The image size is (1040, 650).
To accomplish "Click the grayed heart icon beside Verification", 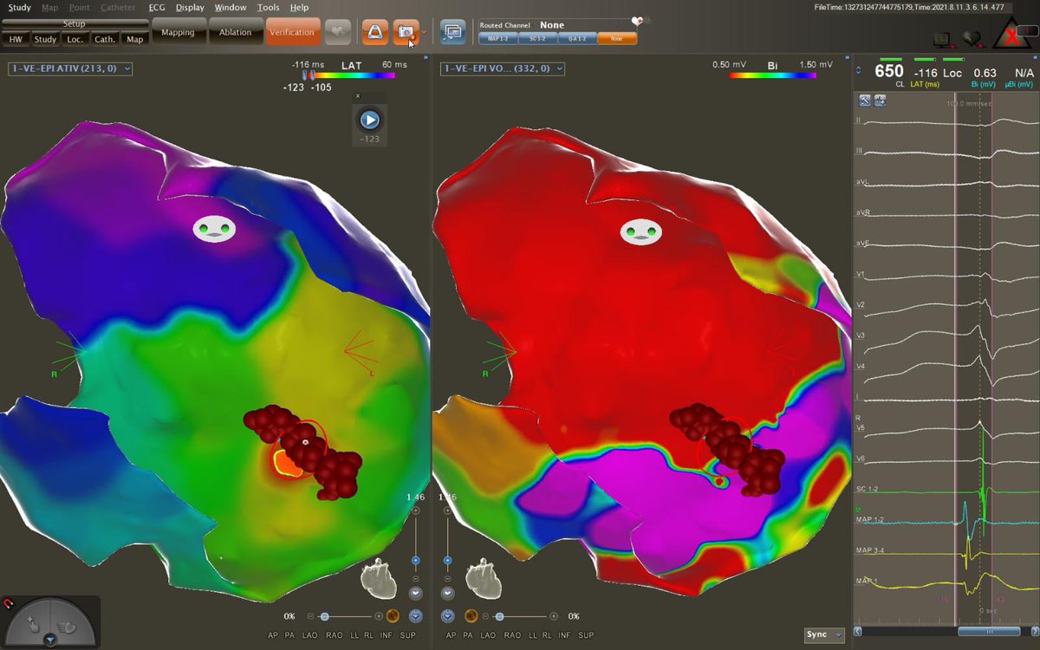I will 337,32.
